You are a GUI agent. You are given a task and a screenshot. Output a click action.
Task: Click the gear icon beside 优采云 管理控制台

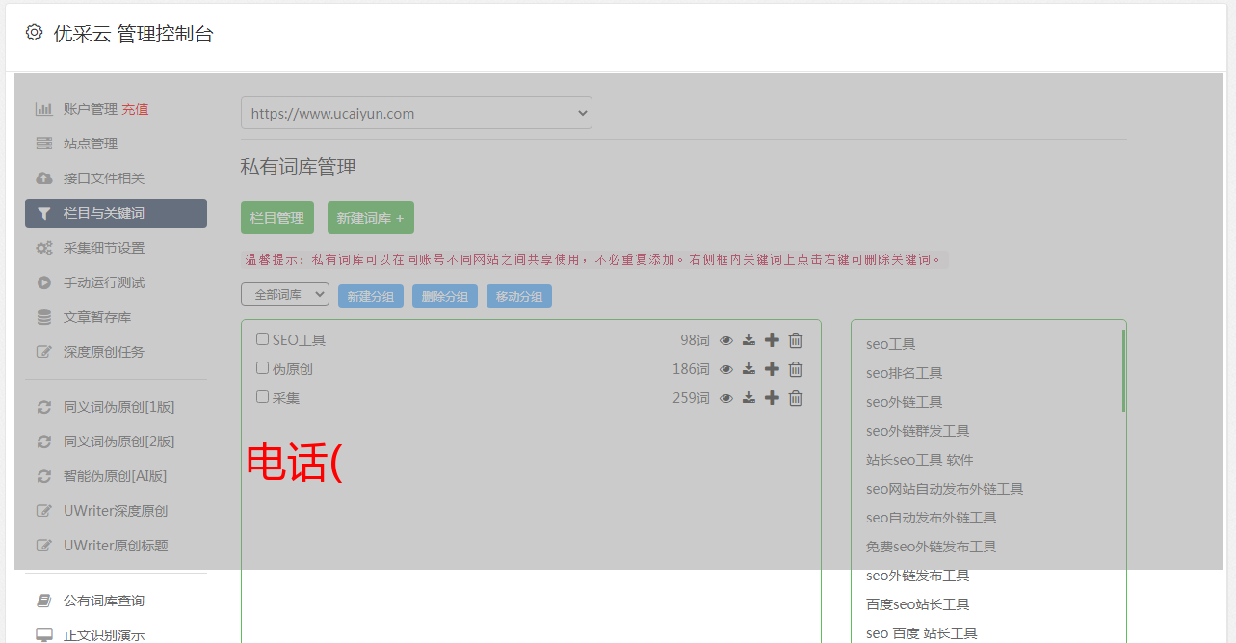[35, 33]
